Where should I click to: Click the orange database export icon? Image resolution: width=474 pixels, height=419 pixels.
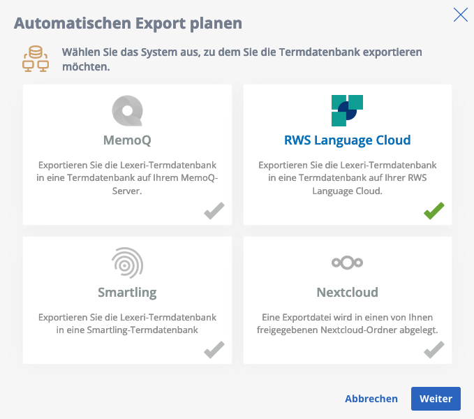tap(36, 59)
